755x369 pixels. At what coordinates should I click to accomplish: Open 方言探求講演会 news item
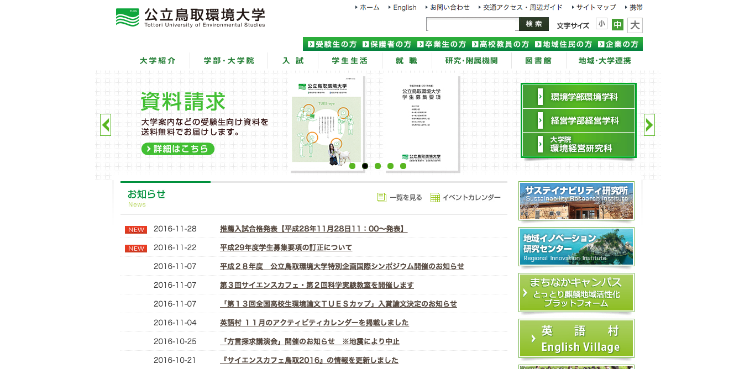(310, 341)
